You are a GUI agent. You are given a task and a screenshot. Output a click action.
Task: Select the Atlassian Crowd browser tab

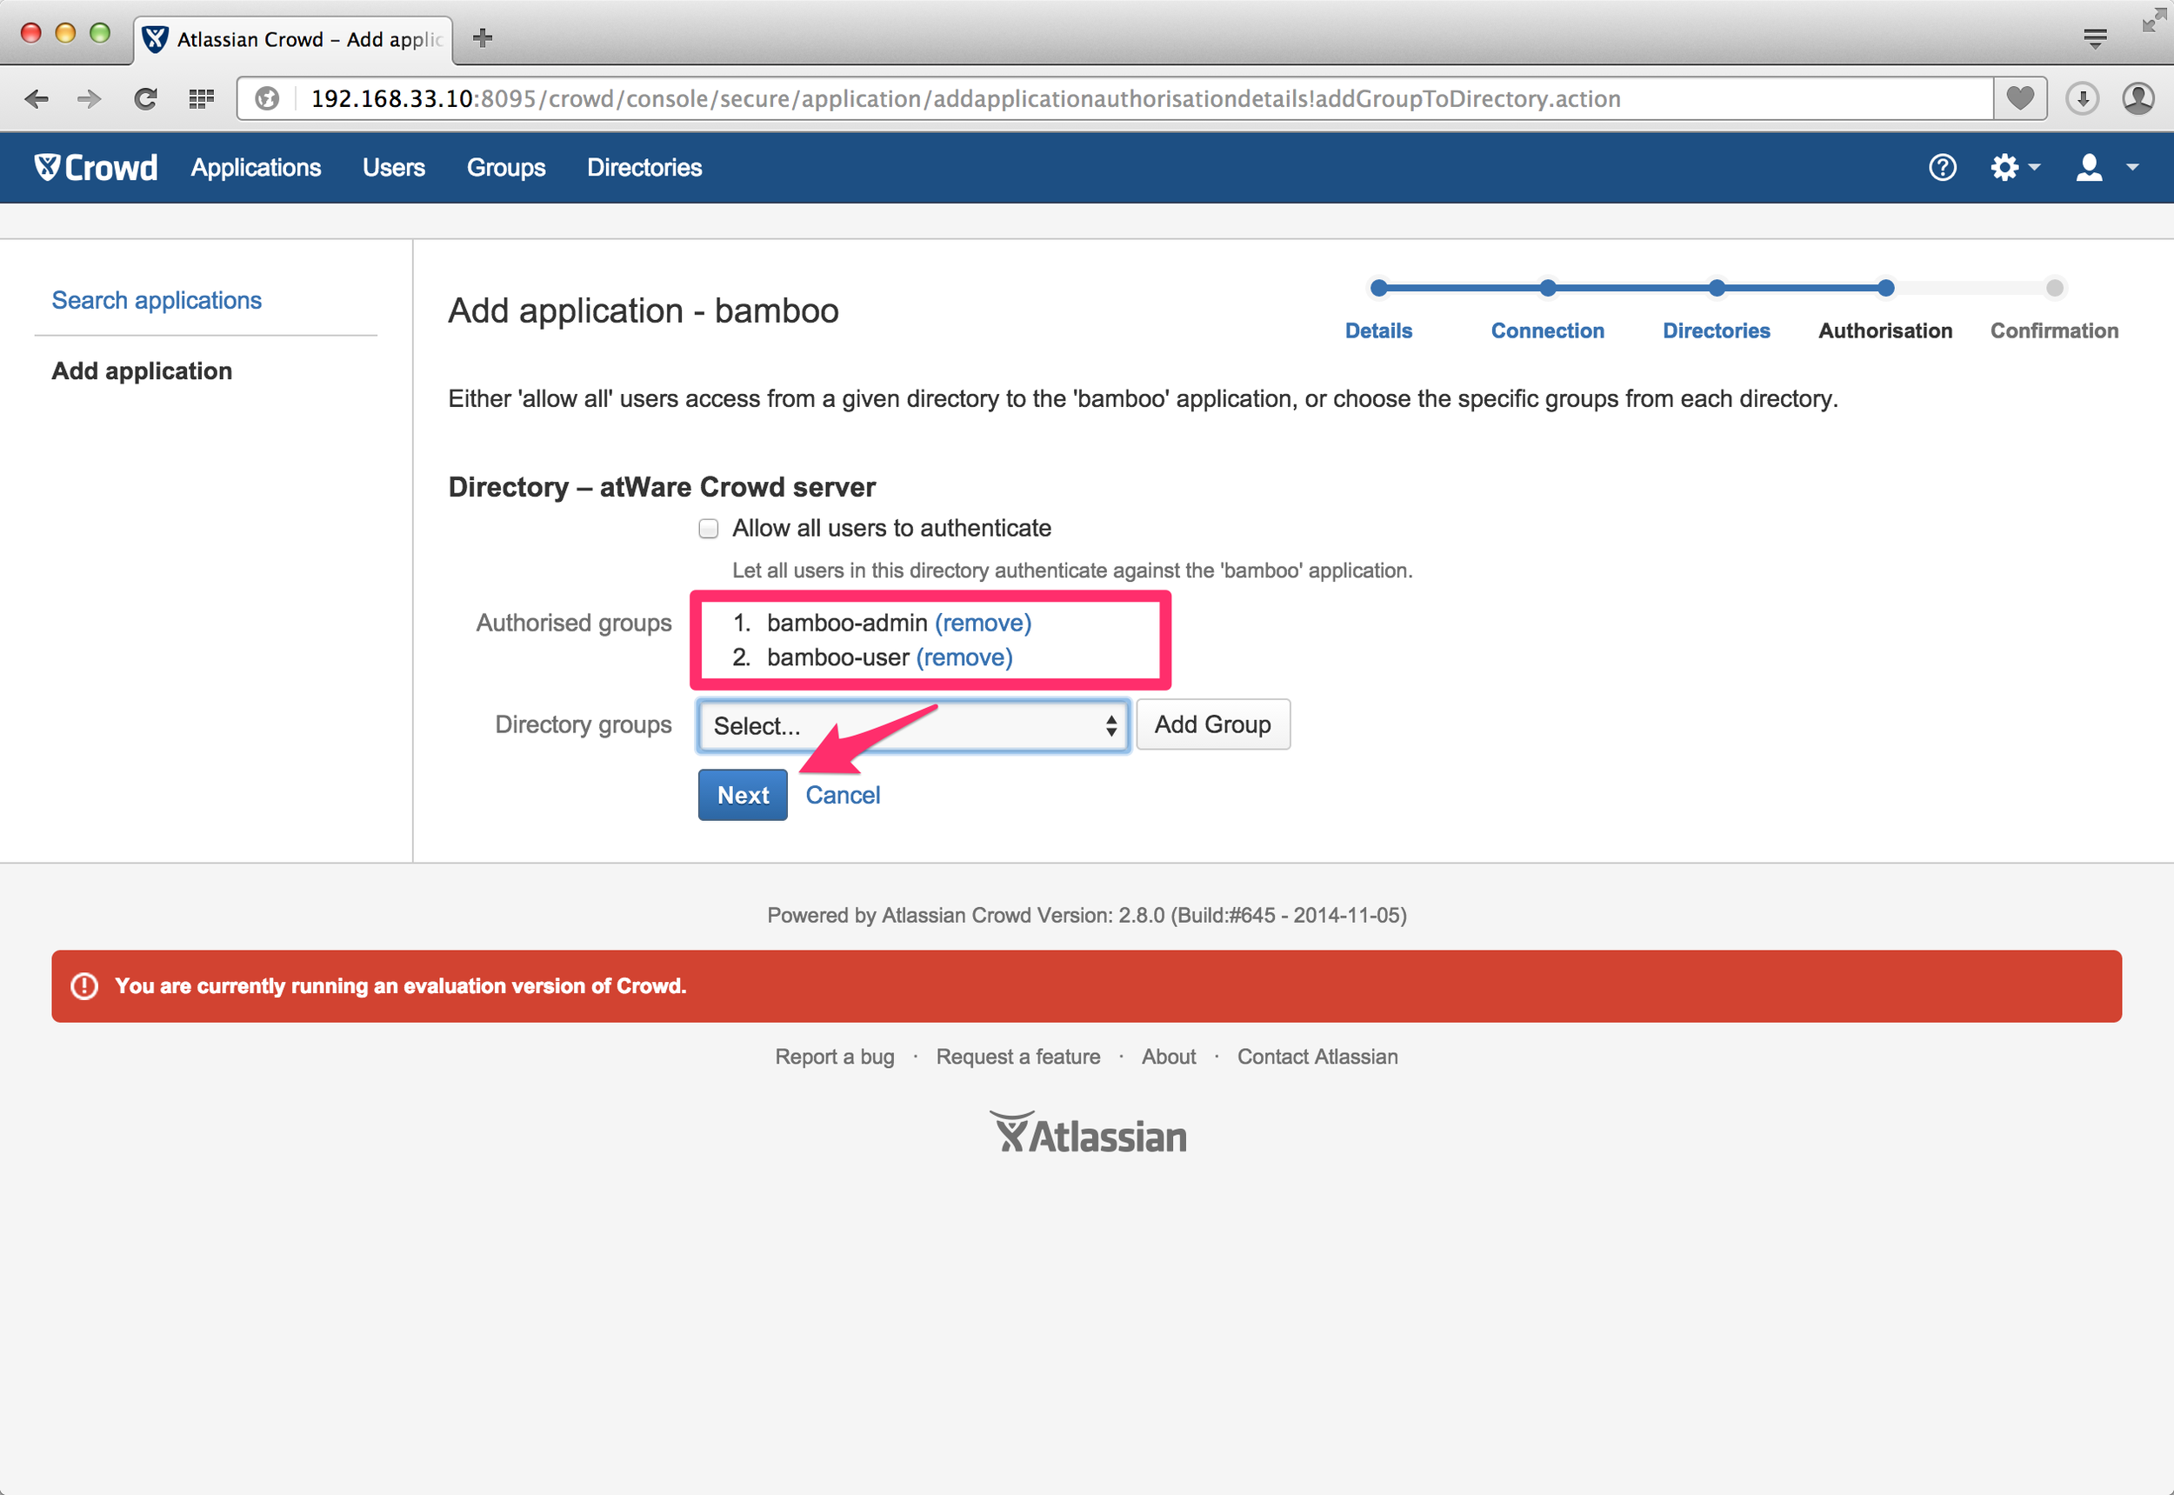[292, 39]
